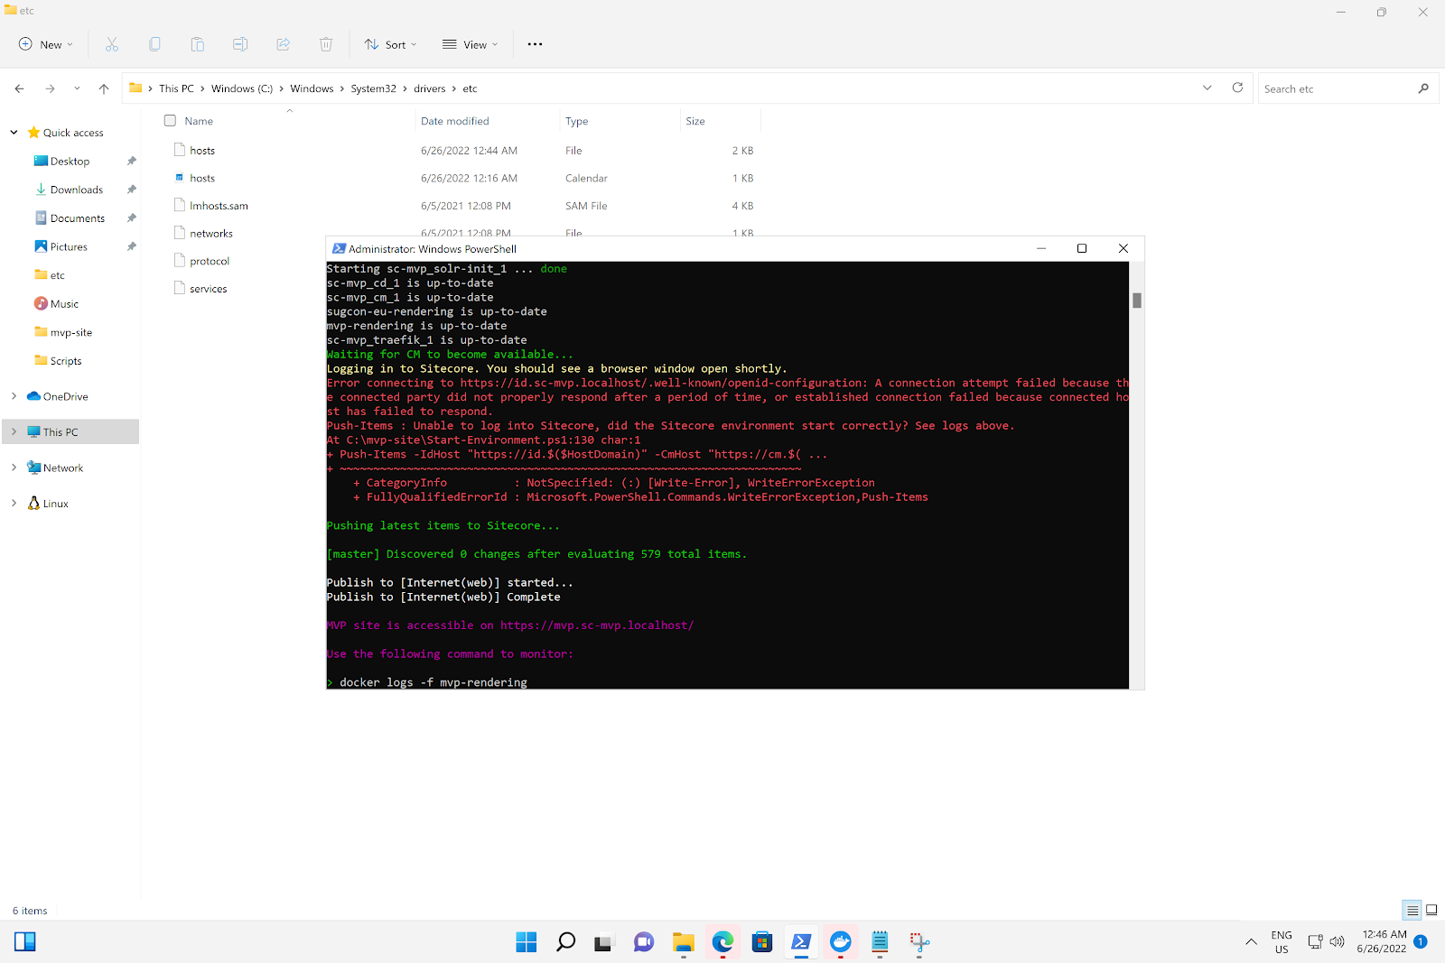
Task: Click the search magnifier icon in Explorer
Action: pos(1423,88)
